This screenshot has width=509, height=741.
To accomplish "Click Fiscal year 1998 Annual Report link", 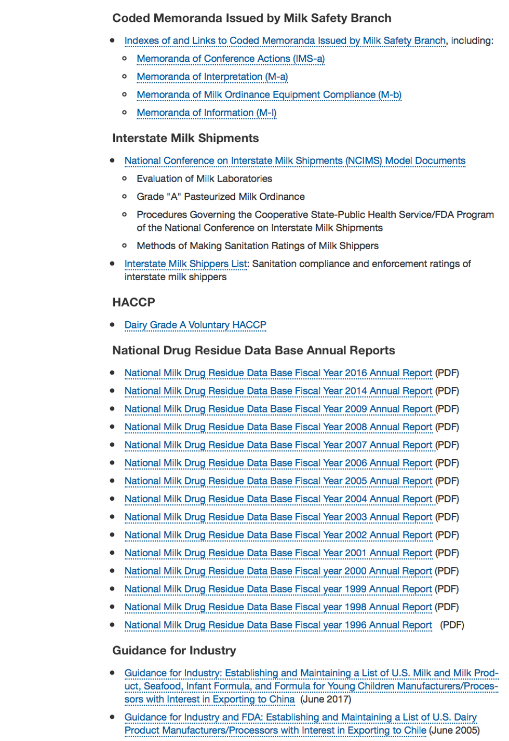I will tap(278, 607).
